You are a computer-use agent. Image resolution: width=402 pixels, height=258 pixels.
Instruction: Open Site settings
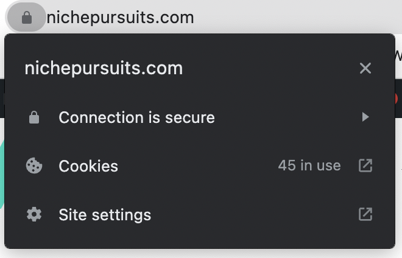(x=199, y=214)
